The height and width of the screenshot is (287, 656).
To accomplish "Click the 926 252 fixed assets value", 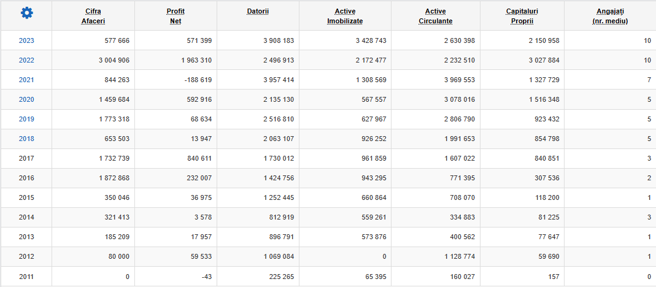I will click(x=374, y=139).
